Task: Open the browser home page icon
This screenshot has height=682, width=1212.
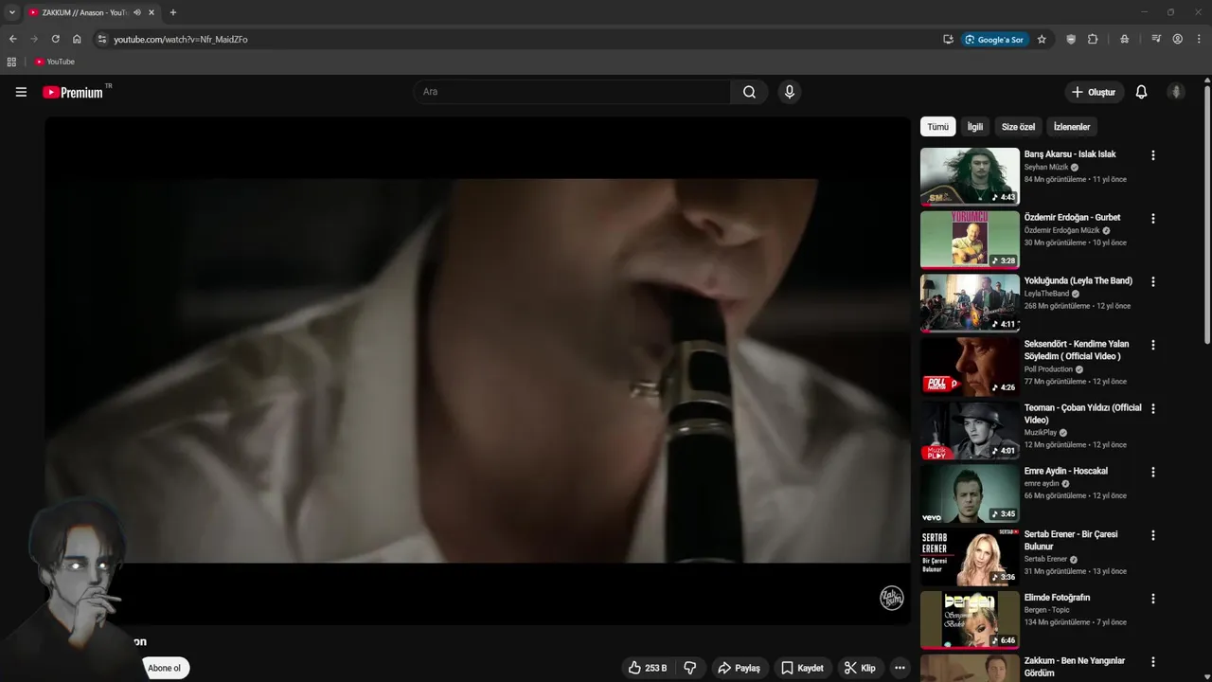Action: click(x=77, y=39)
